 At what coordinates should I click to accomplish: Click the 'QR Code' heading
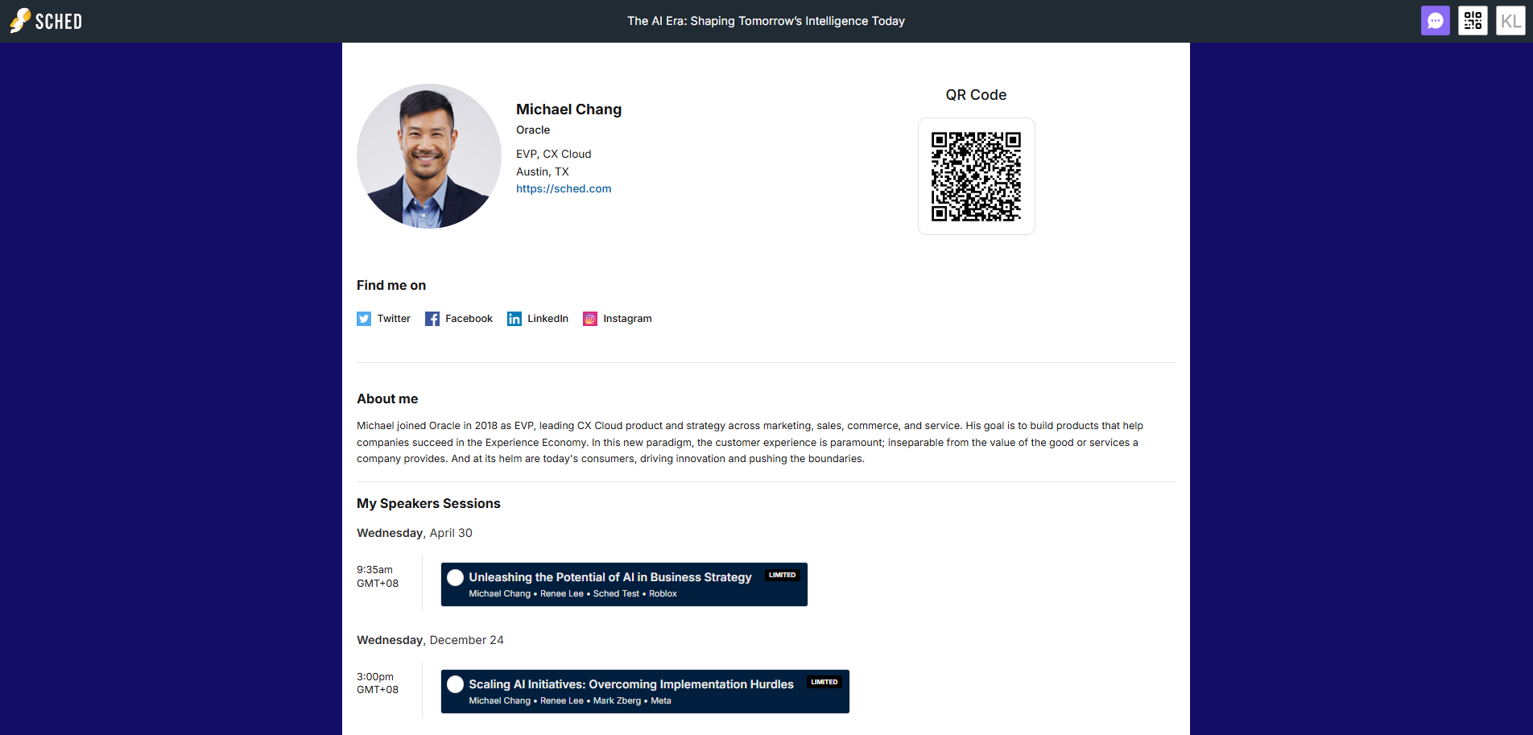click(x=976, y=95)
